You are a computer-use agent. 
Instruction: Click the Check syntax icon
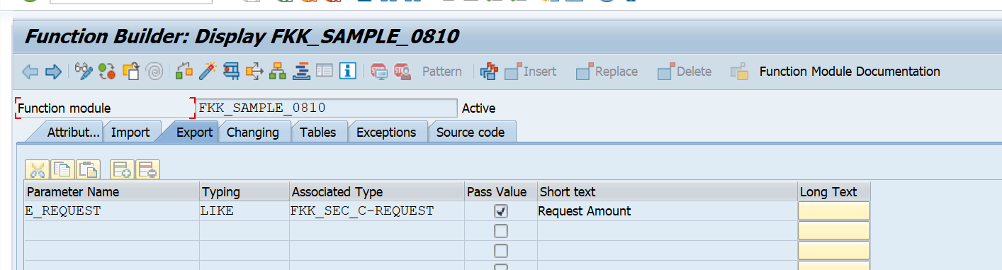(184, 71)
